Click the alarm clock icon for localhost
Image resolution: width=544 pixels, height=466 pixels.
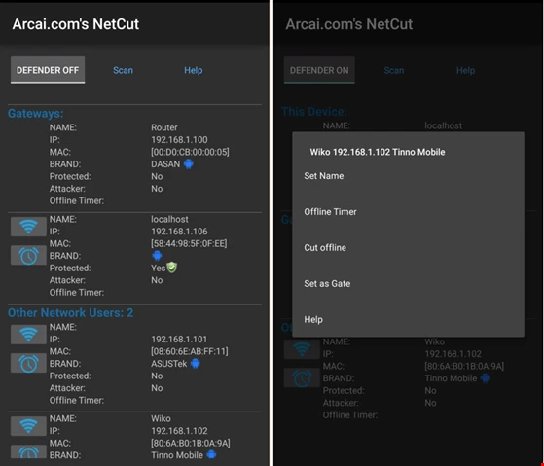pyautogui.click(x=28, y=255)
